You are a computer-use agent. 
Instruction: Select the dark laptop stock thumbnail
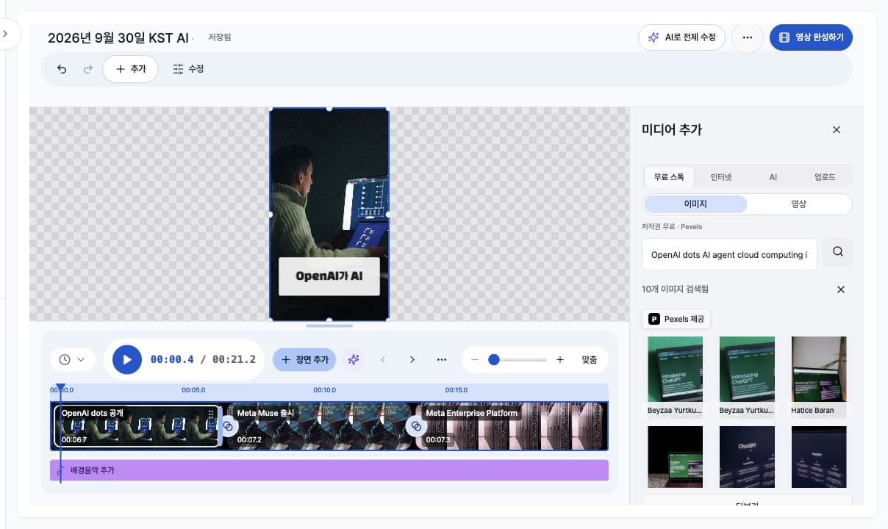[x=675, y=456]
